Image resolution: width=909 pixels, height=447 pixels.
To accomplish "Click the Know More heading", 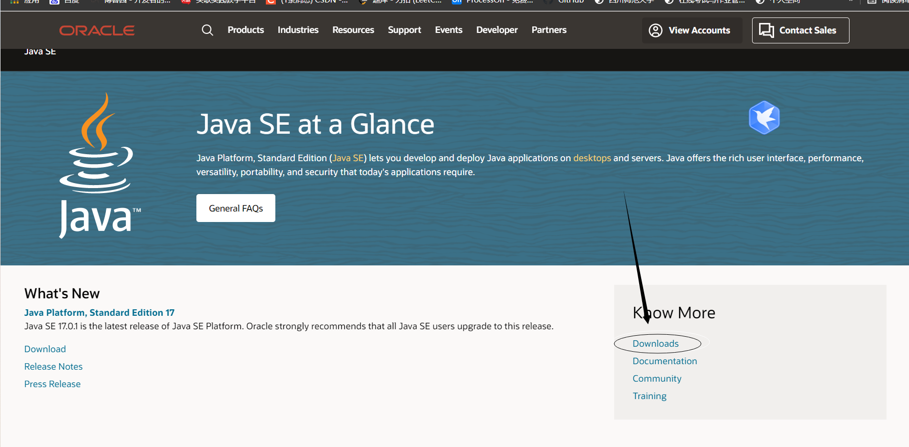I will click(x=674, y=313).
